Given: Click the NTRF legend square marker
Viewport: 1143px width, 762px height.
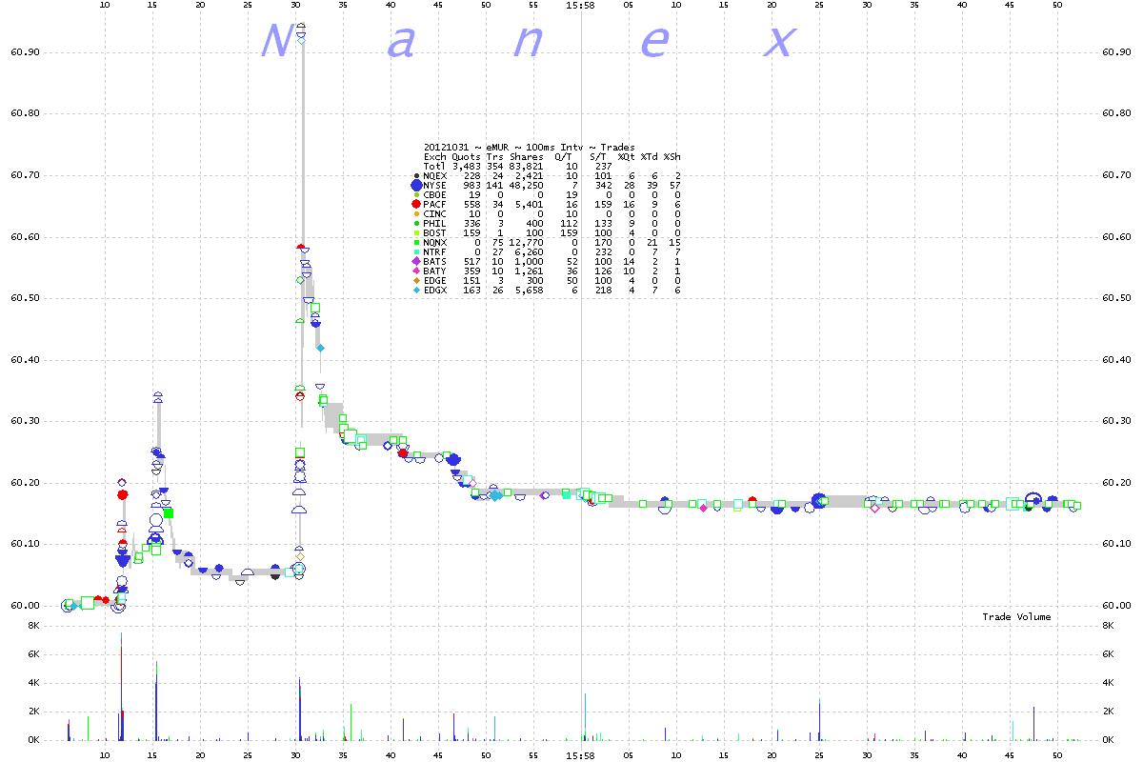Looking at the screenshot, I should pyautogui.click(x=416, y=252).
